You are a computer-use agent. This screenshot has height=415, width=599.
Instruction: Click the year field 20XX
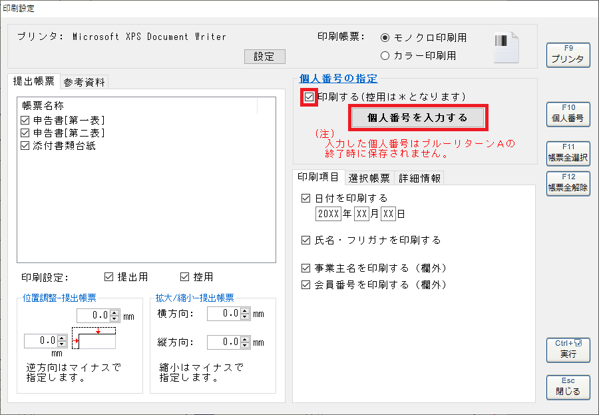(x=328, y=214)
